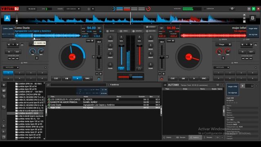This screenshot has width=261, height=147.
Task: Click loop OUT on left deck
Action: point(17,52)
